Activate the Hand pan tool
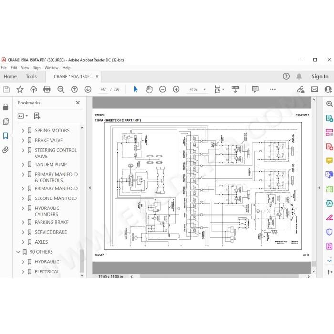334x334 pixels. 149,89
